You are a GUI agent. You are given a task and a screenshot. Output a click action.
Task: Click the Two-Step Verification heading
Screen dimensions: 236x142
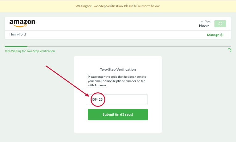pos(118,69)
